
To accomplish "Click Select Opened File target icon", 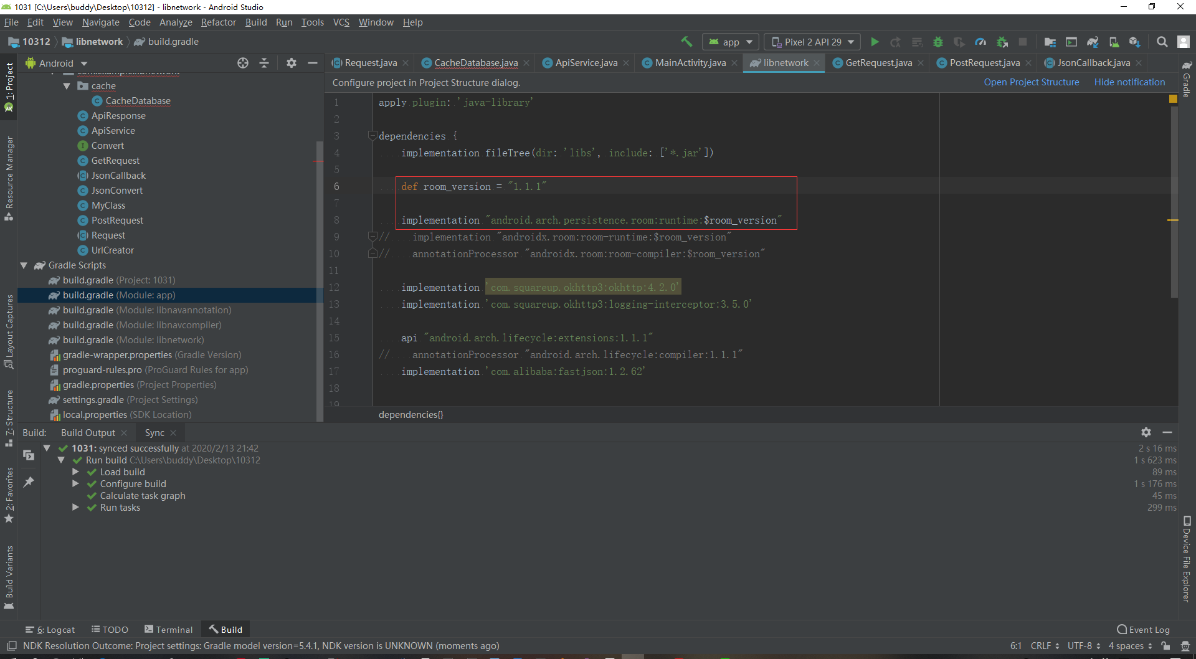I will (243, 63).
